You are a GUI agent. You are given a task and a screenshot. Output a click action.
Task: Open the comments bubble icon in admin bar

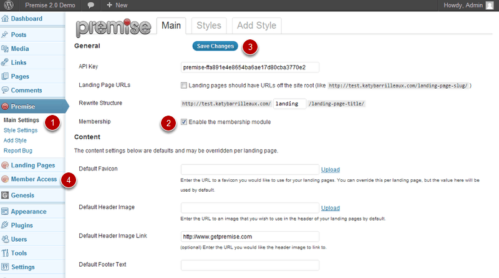(x=90, y=6)
